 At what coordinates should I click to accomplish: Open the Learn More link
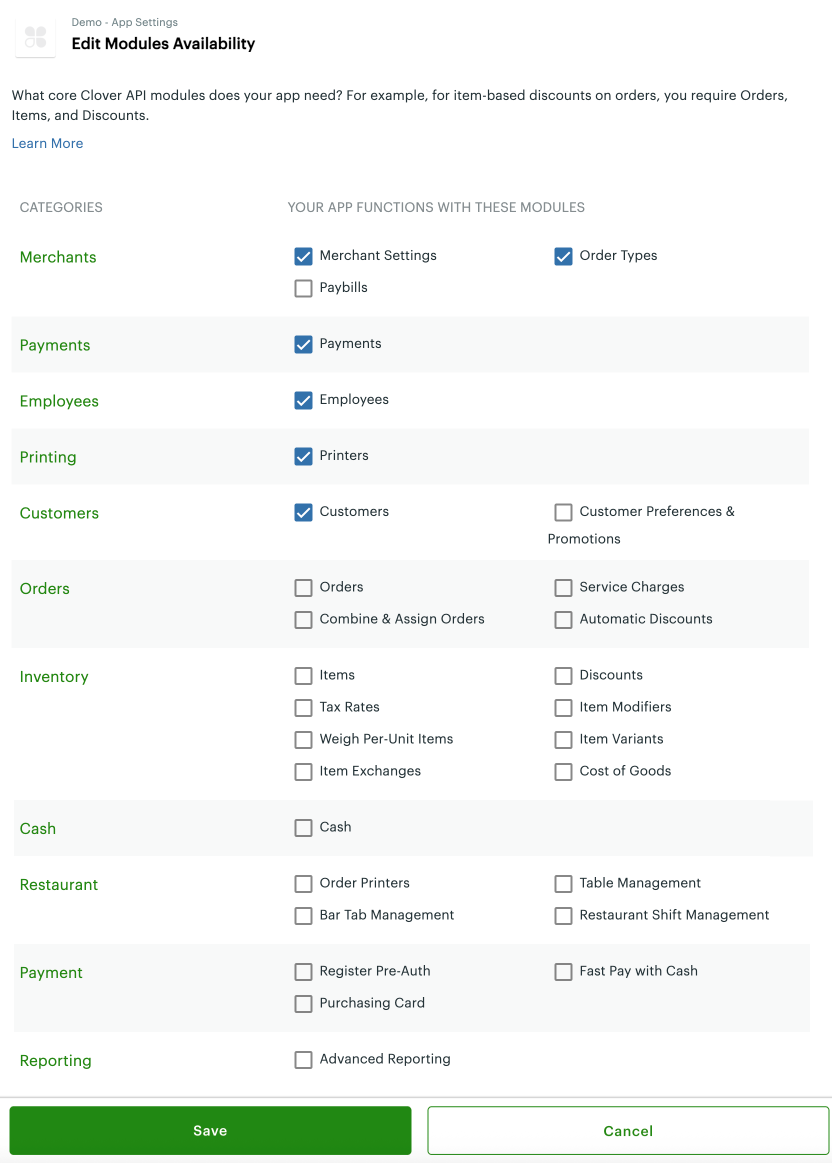coord(47,143)
